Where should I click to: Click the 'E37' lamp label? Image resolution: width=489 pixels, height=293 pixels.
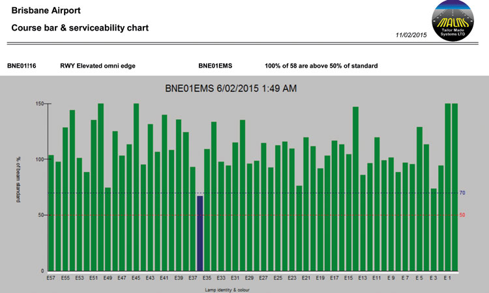[x=193, y=278]
